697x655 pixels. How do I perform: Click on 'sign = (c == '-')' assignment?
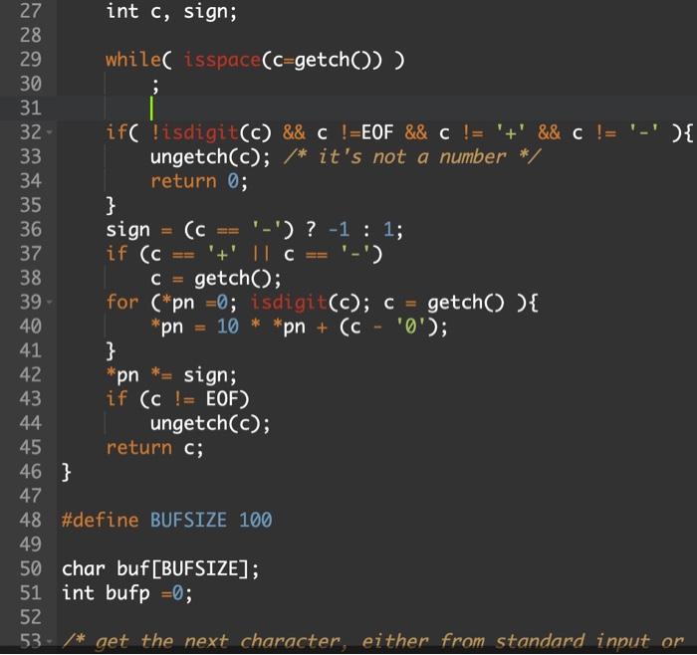pos(200,230)
